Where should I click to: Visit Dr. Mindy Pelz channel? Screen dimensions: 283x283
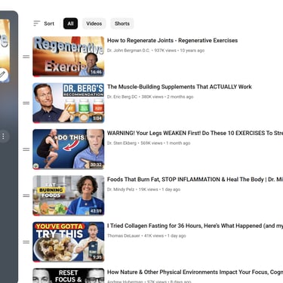point(121,189)
